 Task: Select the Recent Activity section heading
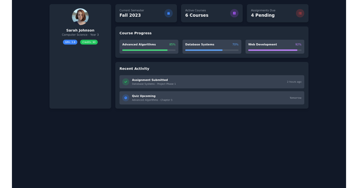tap(134, 68)
